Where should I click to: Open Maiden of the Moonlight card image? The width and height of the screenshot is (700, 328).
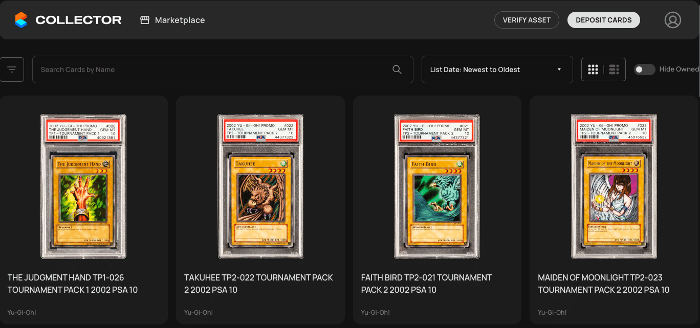[x=614, y=186]
